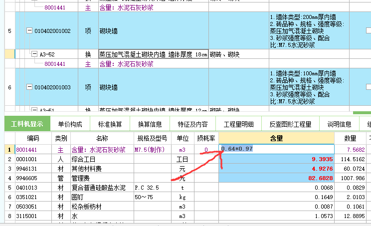Click the green horizontal scrollbar thumb

pyautogui.click(x=362, y=113)
